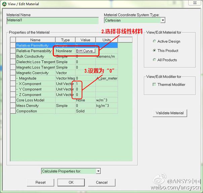Screen dimensions: 203x193
Task: Click the Ansys application icon in title bar
Action: (x=4, y=4)
